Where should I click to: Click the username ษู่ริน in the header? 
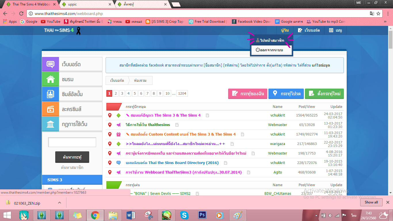tap(285, 30)
